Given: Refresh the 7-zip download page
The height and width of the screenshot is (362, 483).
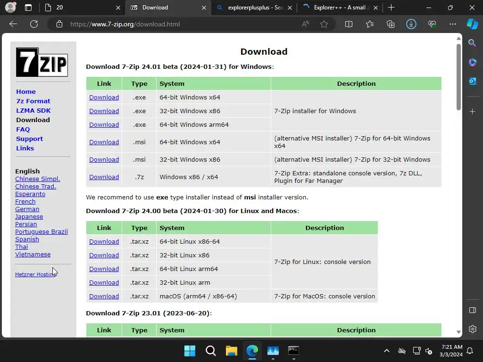Looking at the screenshot, I should pyautogui.click(x=34, y=24).
